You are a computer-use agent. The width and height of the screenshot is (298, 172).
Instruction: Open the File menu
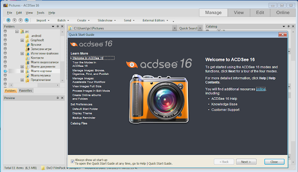pyautogui.click(x=9, y=13)
